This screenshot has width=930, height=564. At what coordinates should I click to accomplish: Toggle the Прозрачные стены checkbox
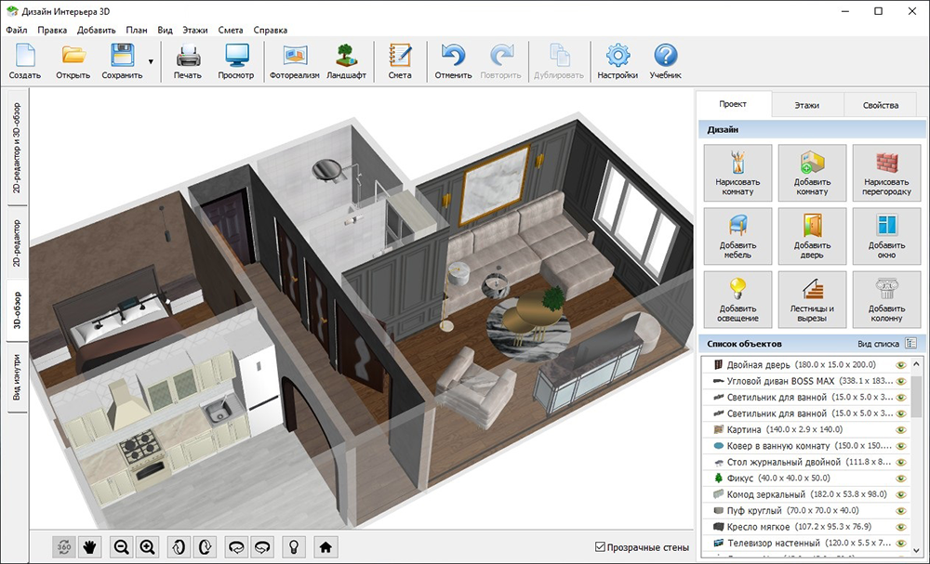tap(600, 546)
